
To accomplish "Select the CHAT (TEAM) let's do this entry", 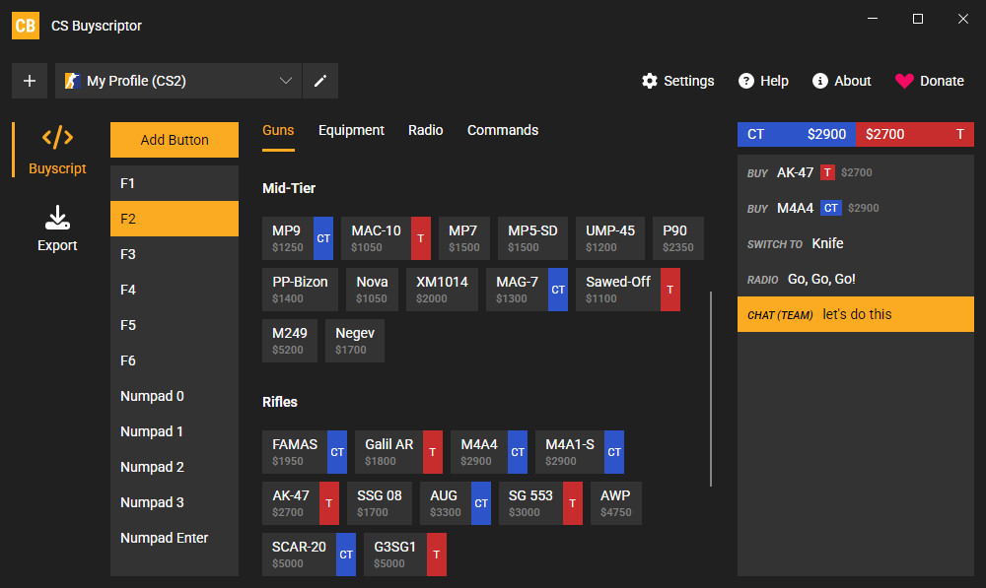I will [x=855, y=314].
